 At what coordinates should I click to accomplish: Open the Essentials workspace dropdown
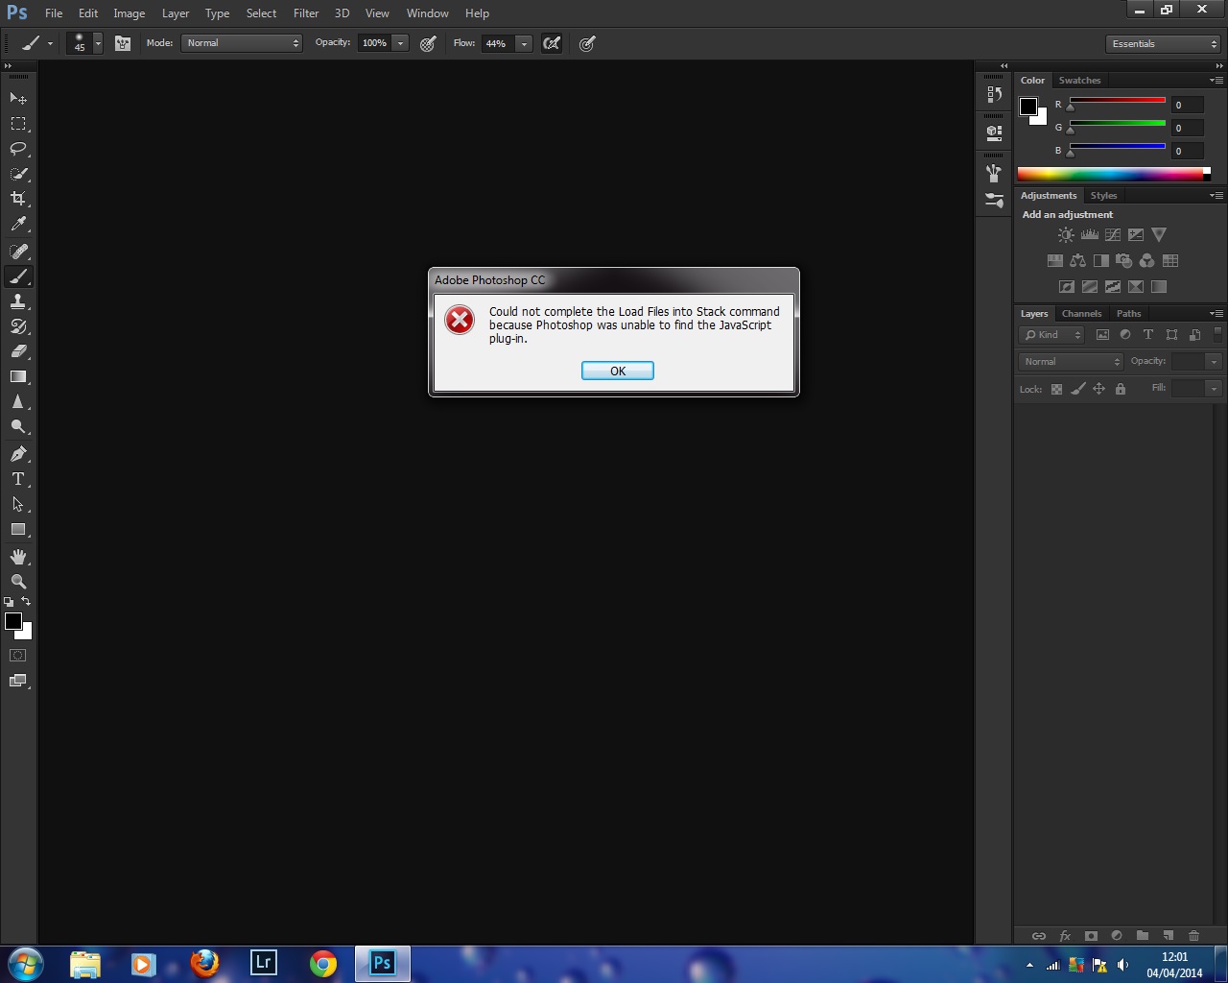click(x=1163, y=44)
